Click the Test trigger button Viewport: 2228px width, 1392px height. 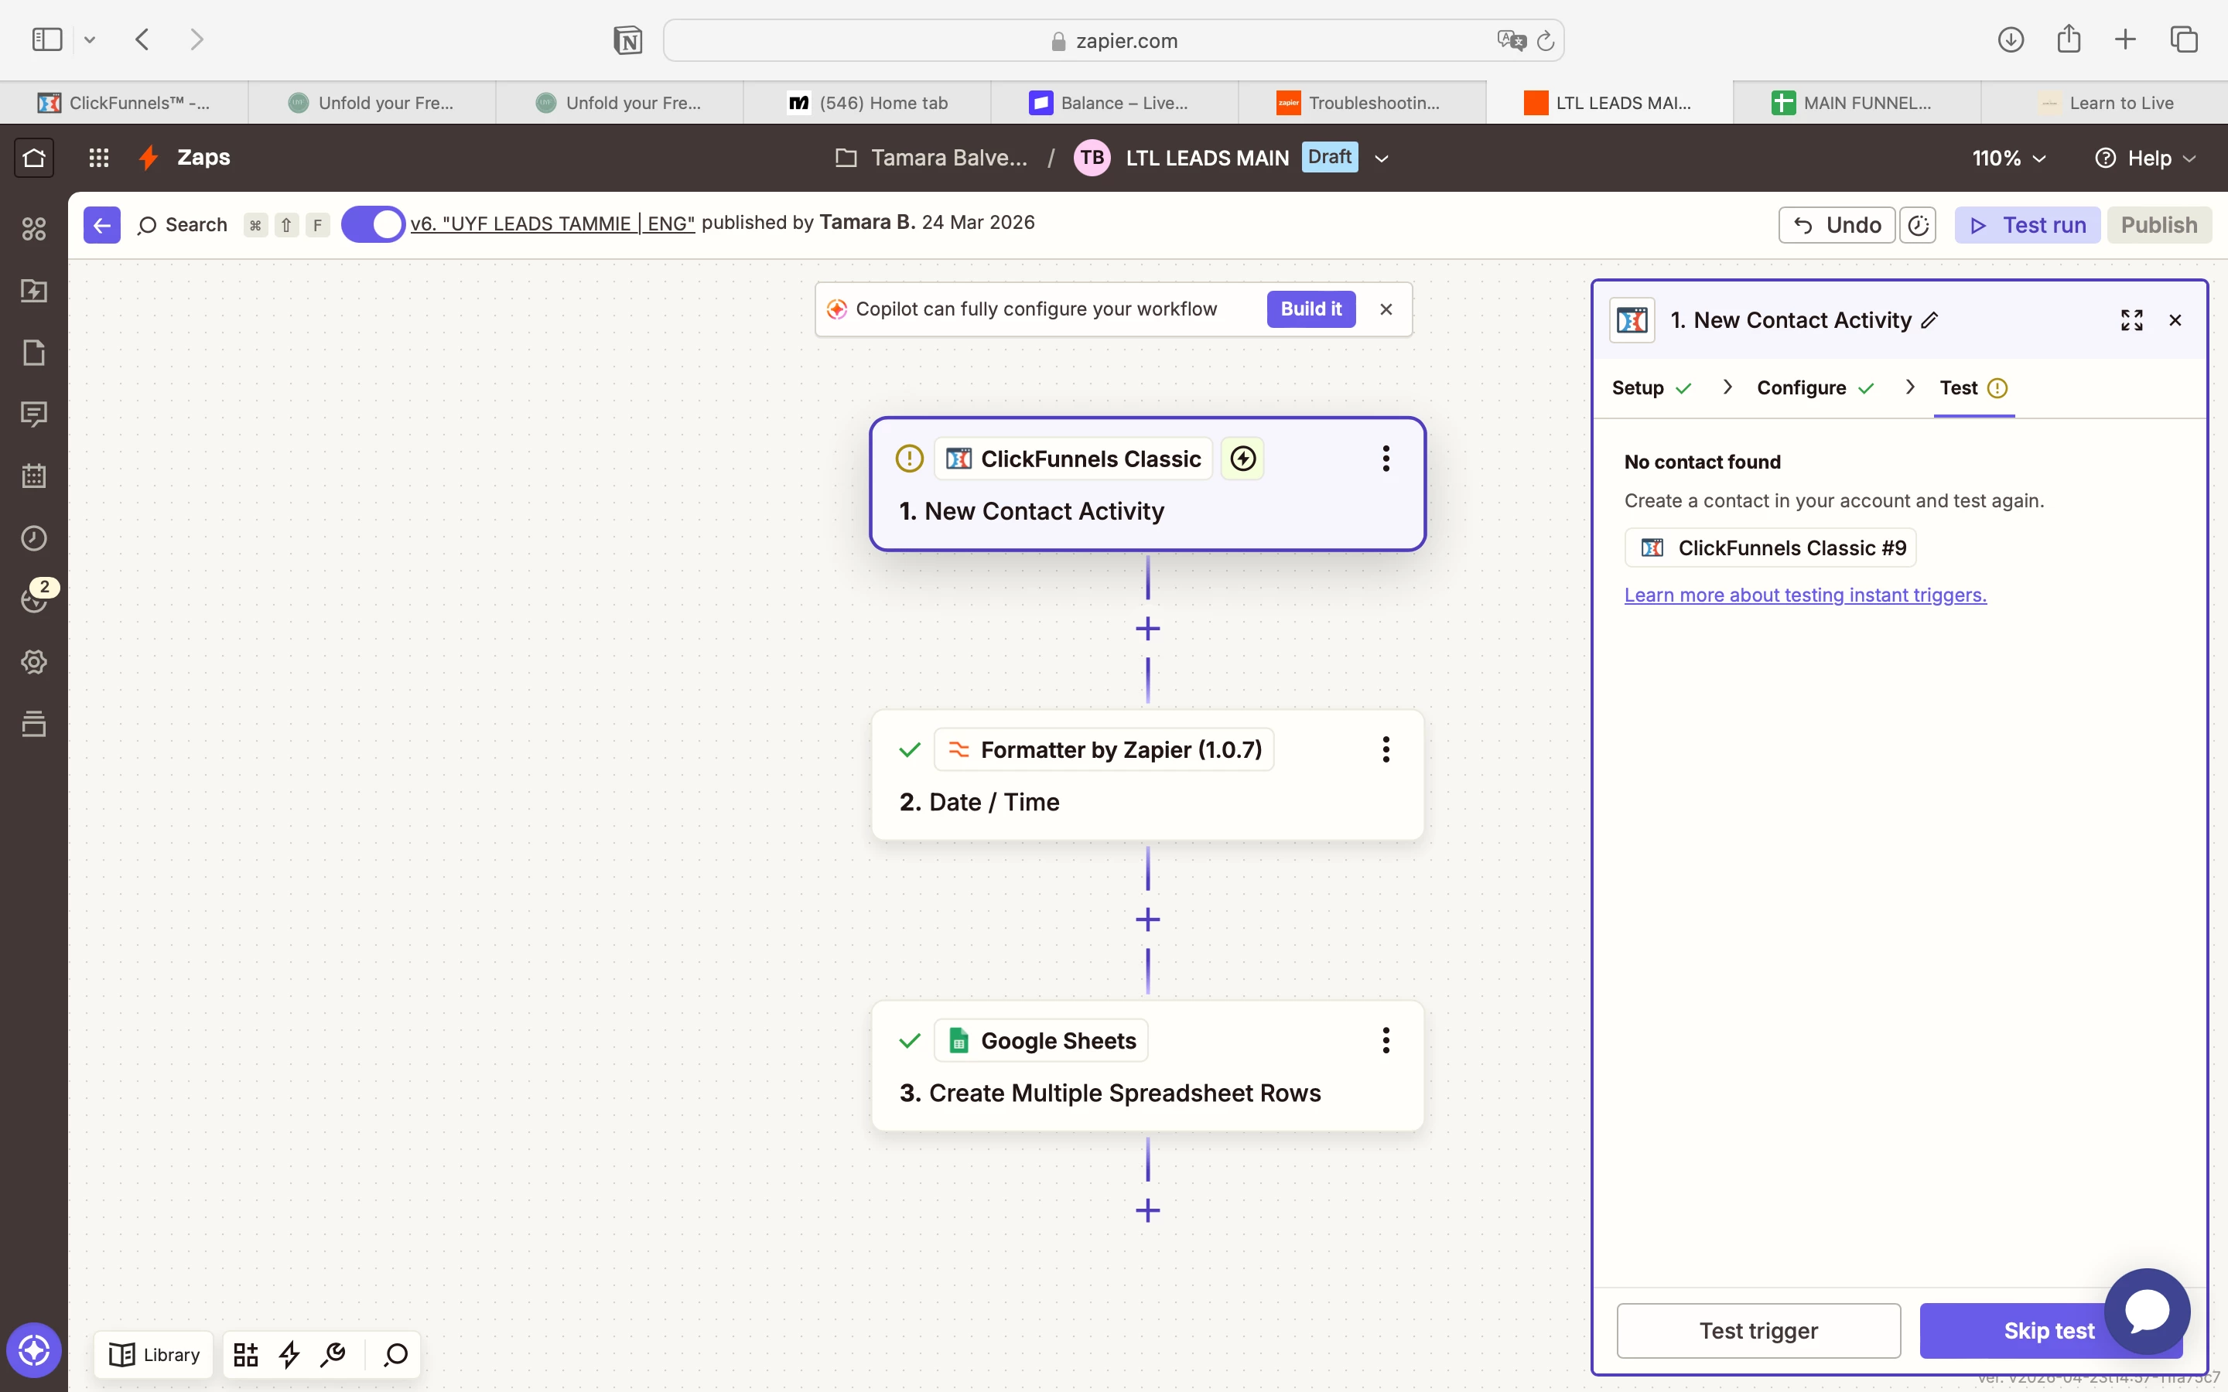[1758, 1330]
